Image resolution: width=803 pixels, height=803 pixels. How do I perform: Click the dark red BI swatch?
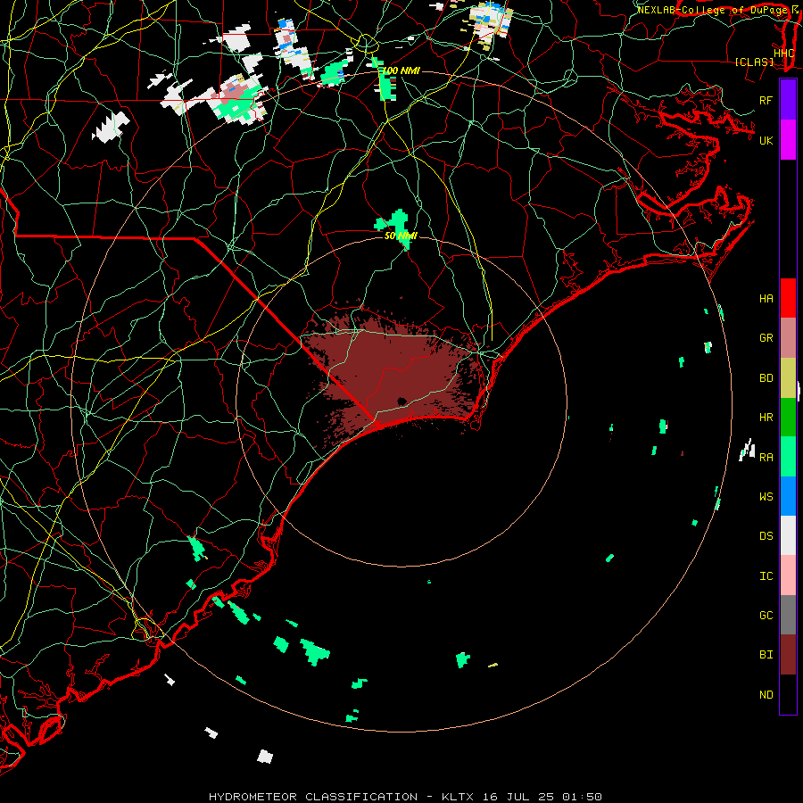(788, 655)
